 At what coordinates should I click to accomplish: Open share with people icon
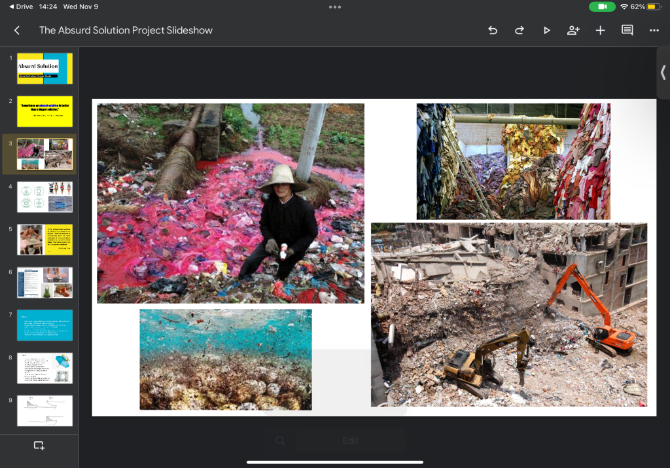pos(573,30)
